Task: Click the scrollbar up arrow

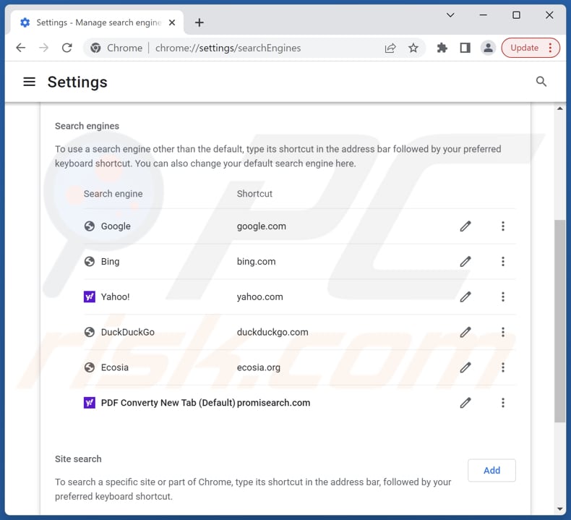Action: point(559,108)
